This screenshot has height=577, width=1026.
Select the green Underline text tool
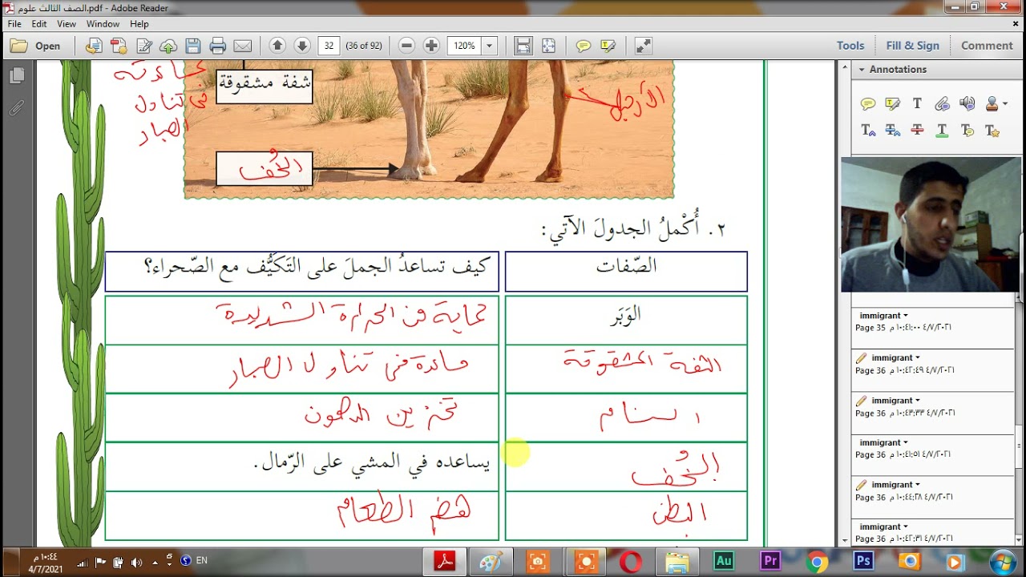pyautogui.click(x=942, y=130)
